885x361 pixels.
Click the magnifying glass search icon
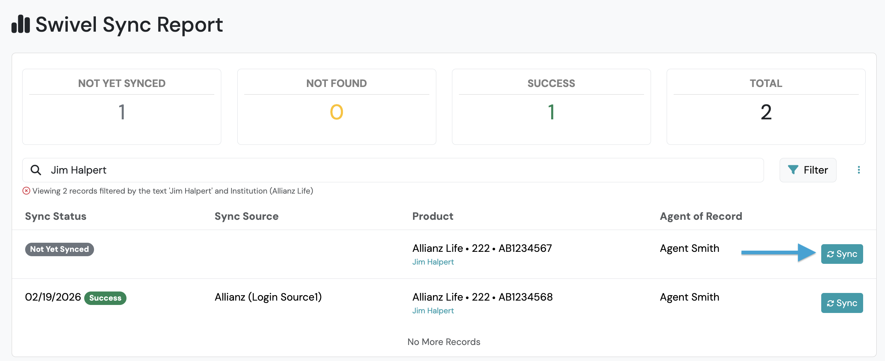36,170
